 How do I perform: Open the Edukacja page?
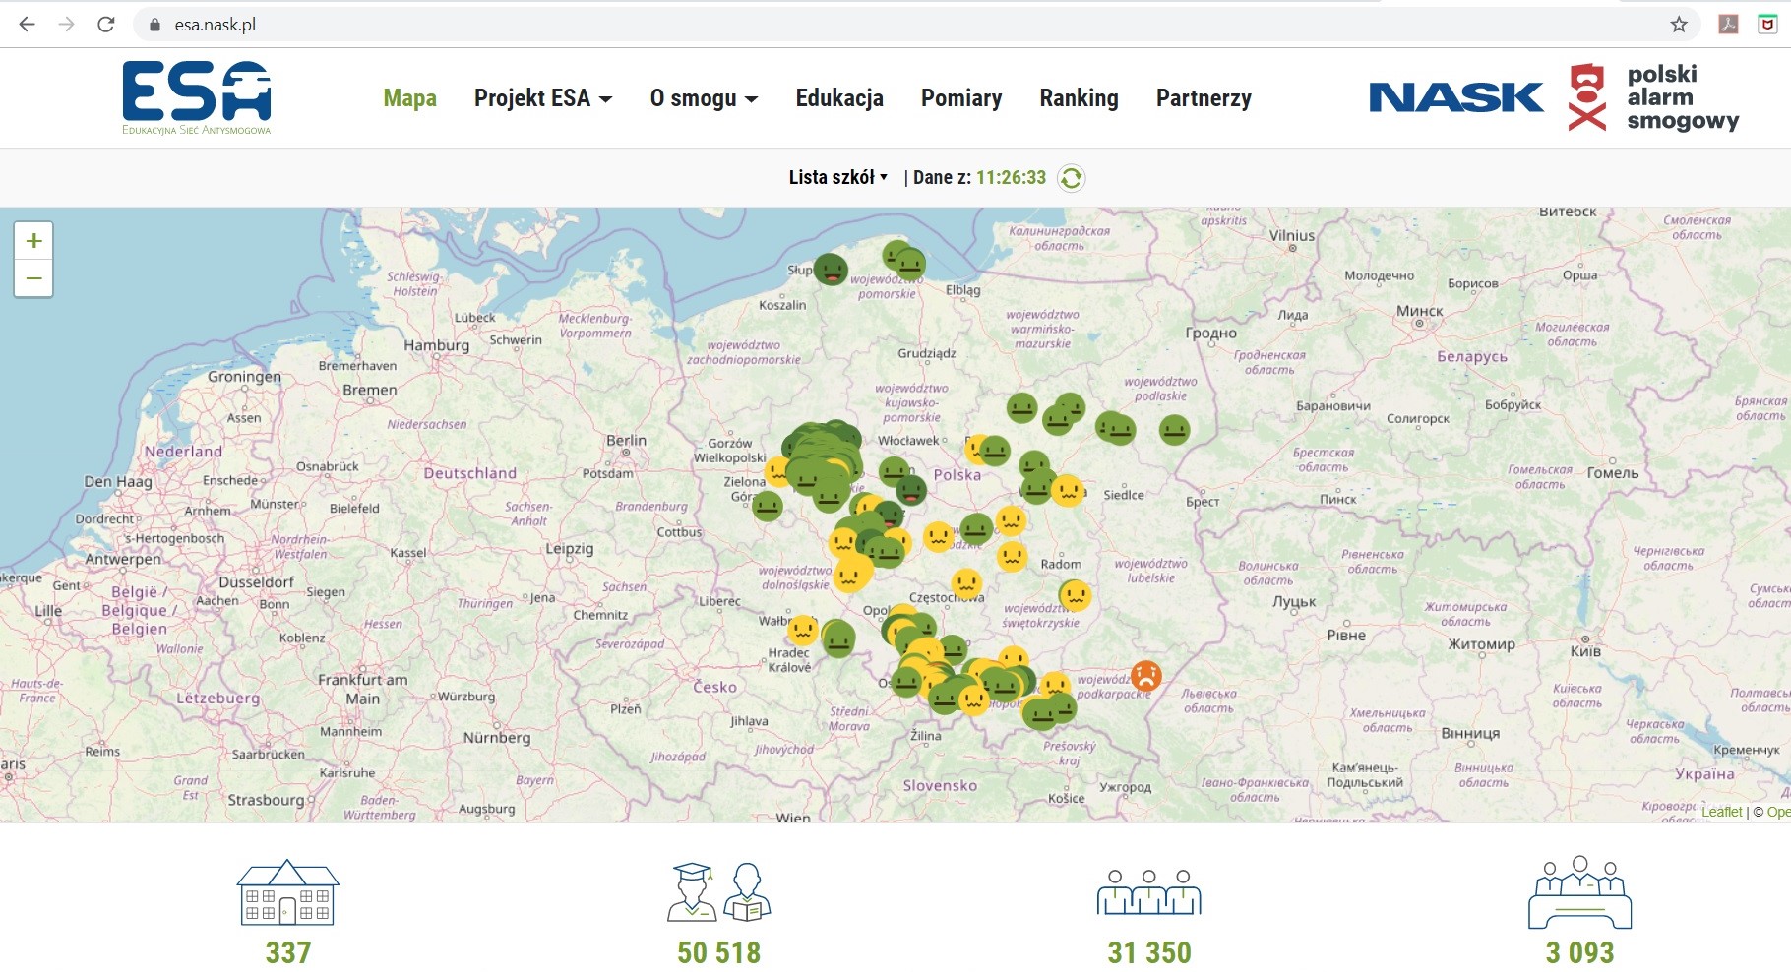click(839, 98)
